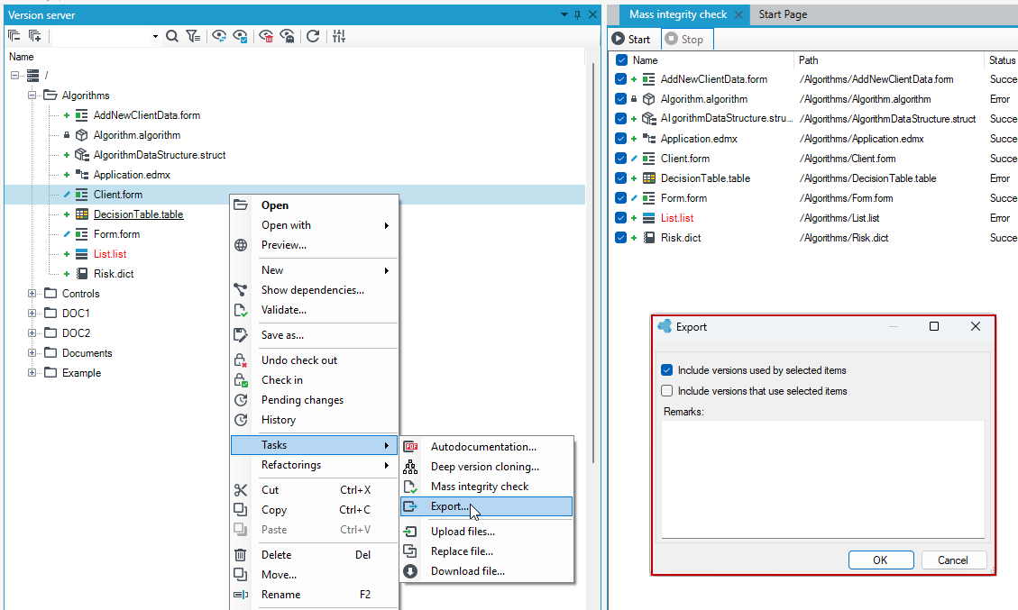Pin the Version server panel
The width and height of the screenshot is (1018, 610).
tap(578, 14)
